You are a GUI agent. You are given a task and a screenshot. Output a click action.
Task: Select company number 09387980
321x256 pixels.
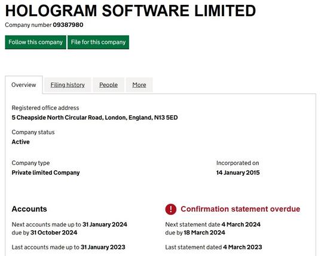coord(68,25)
